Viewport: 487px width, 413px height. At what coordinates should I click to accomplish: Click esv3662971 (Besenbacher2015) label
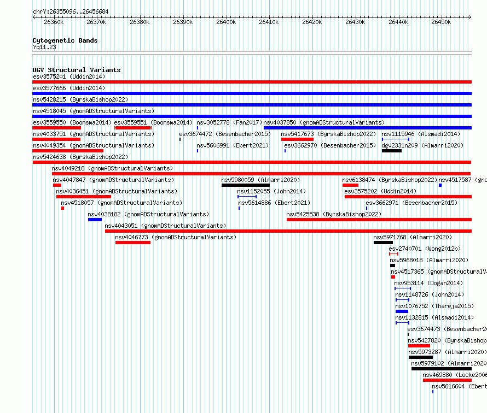click(411, 203)
